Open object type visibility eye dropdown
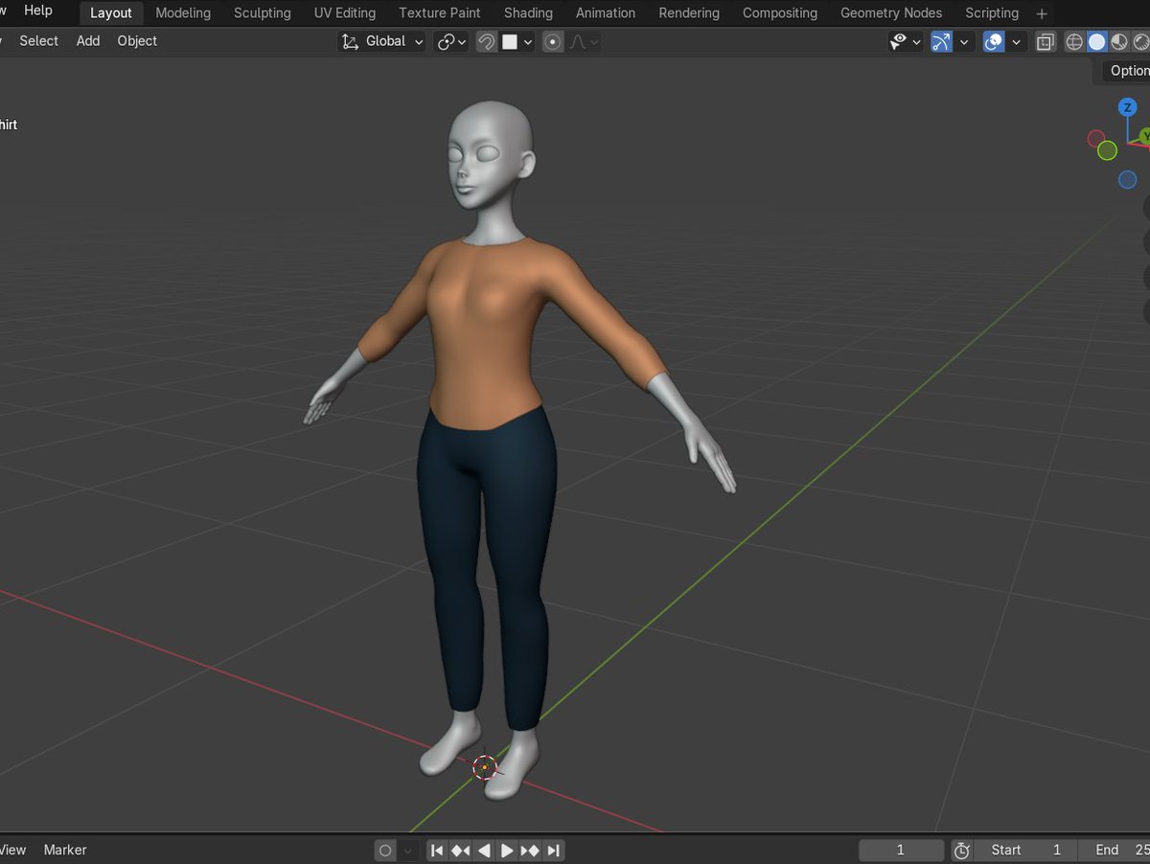The image size is (1150, 864). [x=906, y=41]
